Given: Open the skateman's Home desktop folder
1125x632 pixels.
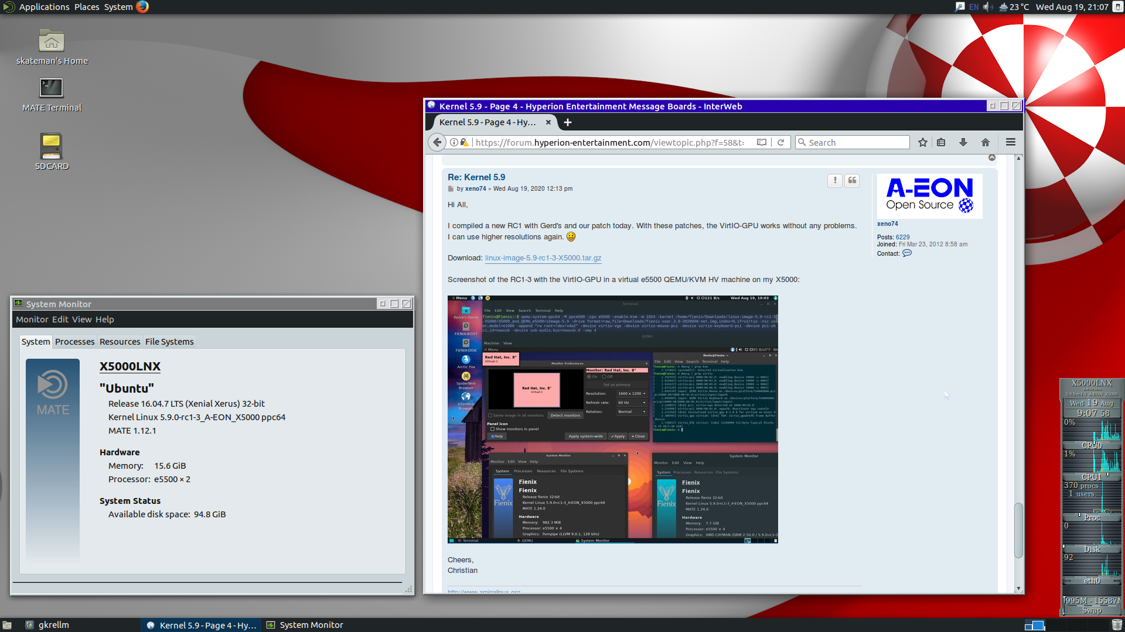Looking at the screenshot, I should [52, 47].
